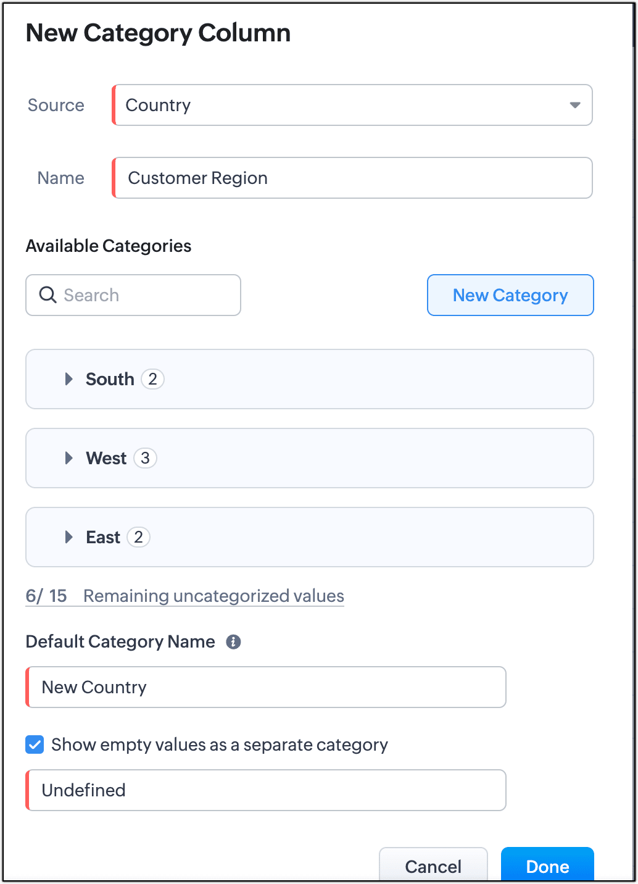
Task: Click the Undefined empty values name field
Action: click(x=267, y=790)
